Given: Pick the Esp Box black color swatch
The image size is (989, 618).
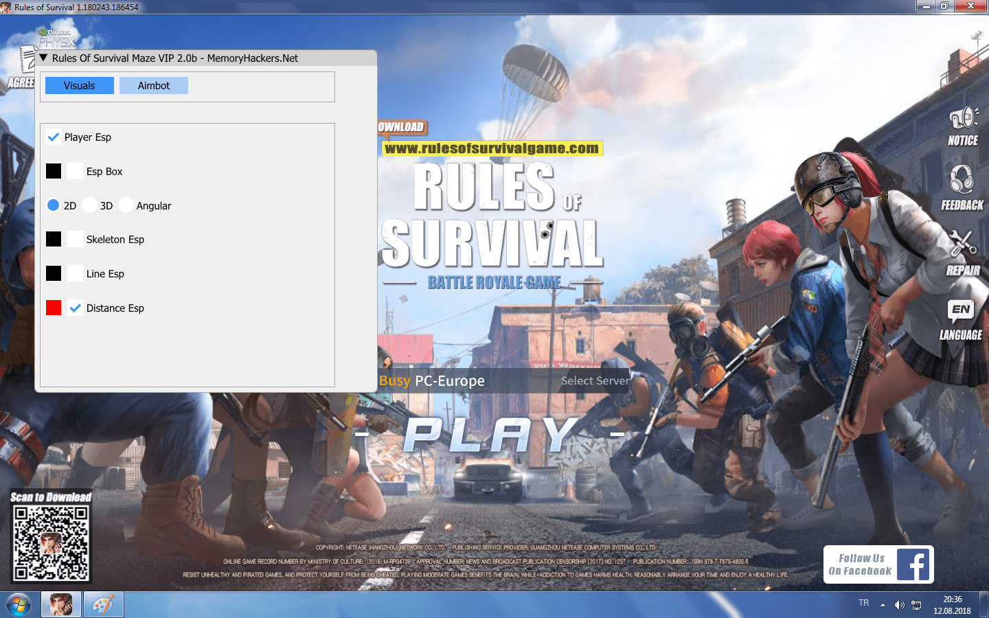Looking at the screenshot, I should click(54, 171).
